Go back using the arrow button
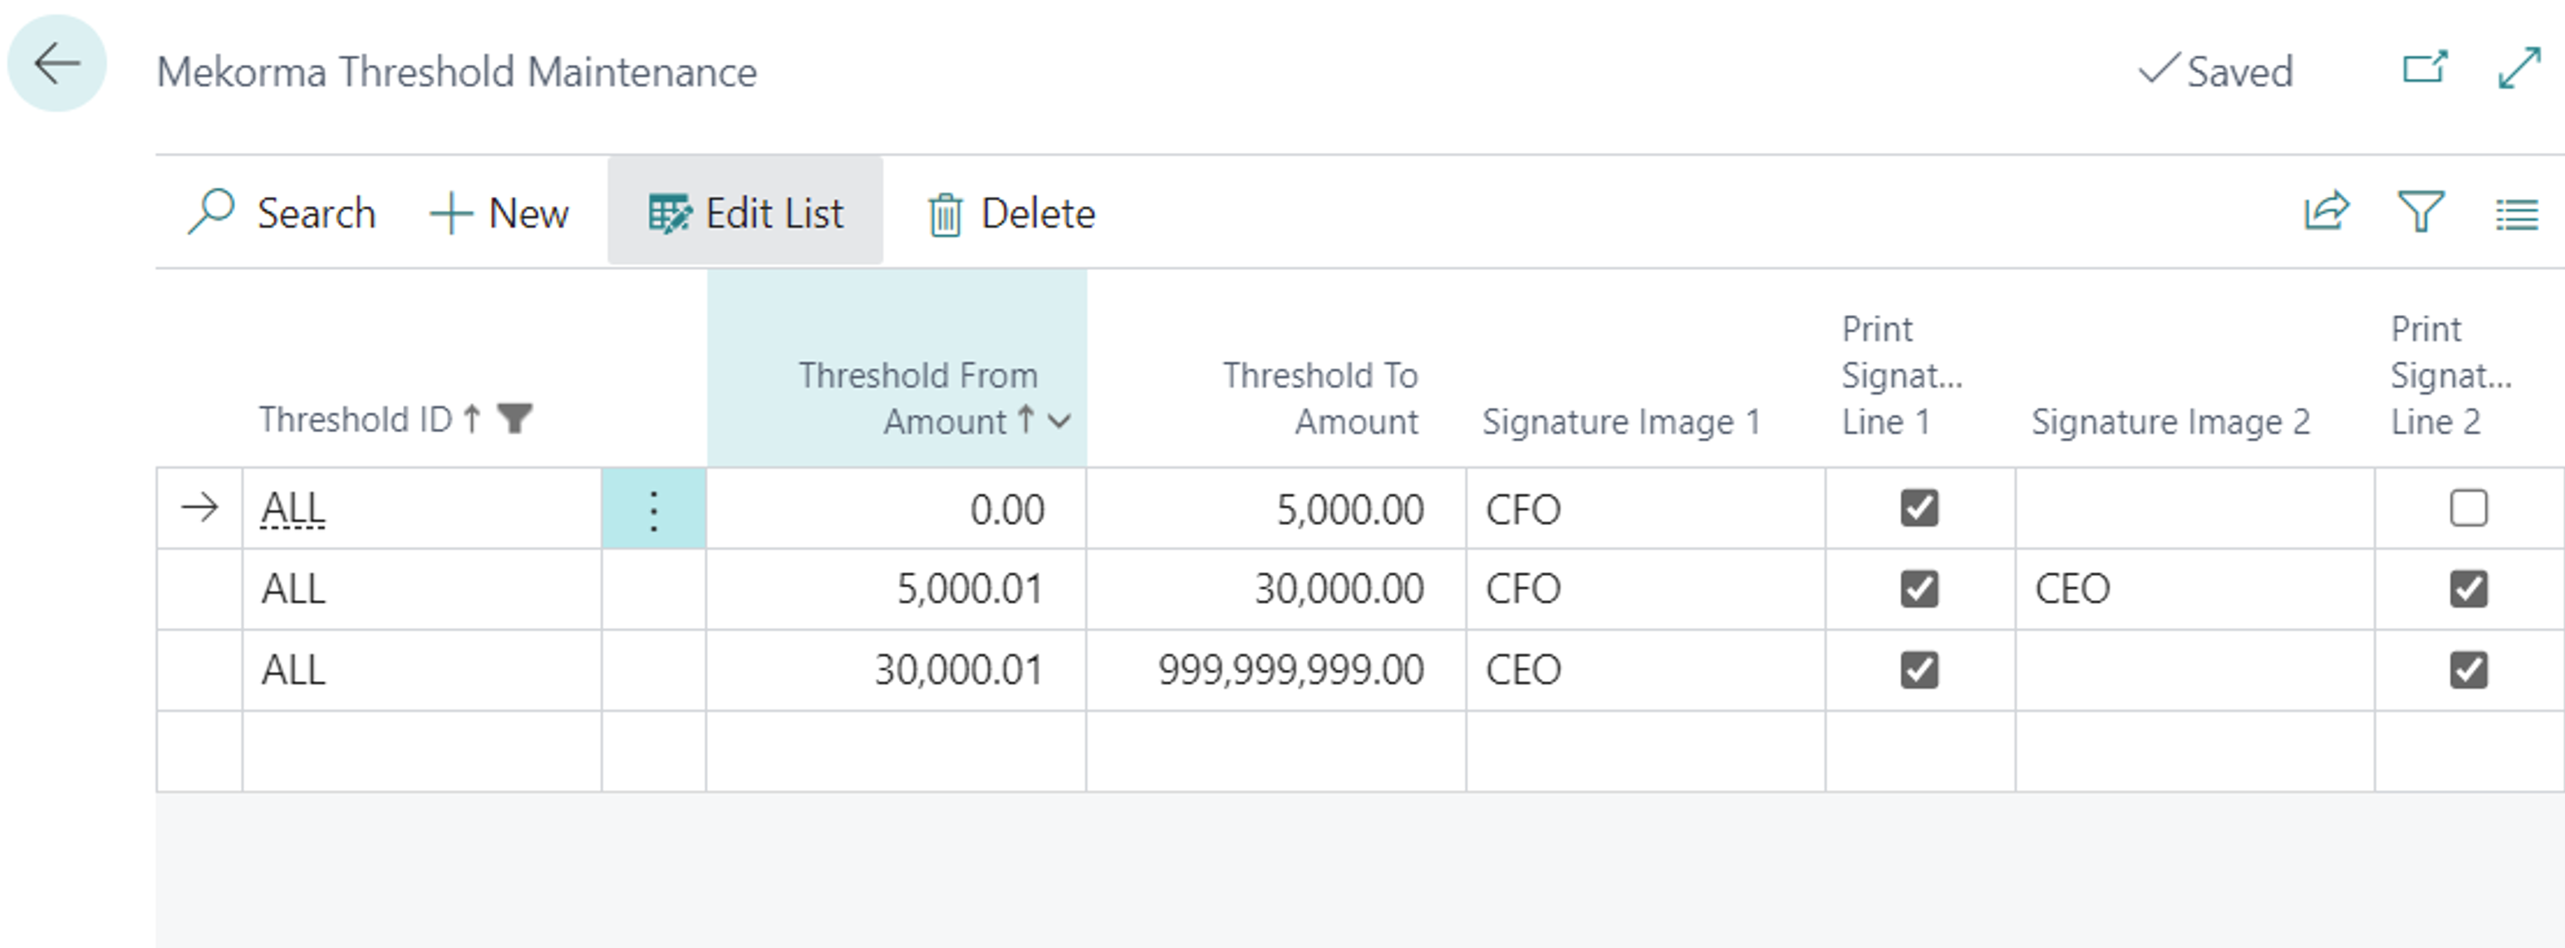The height and width of the screenshot is (948, 2565). (57, 64)
